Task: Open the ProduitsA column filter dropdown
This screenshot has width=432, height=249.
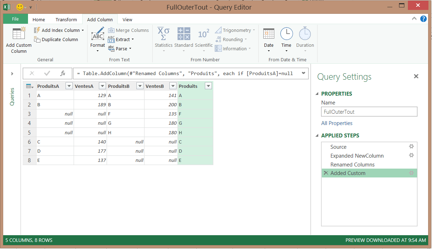Action: (x=69, y=86)
